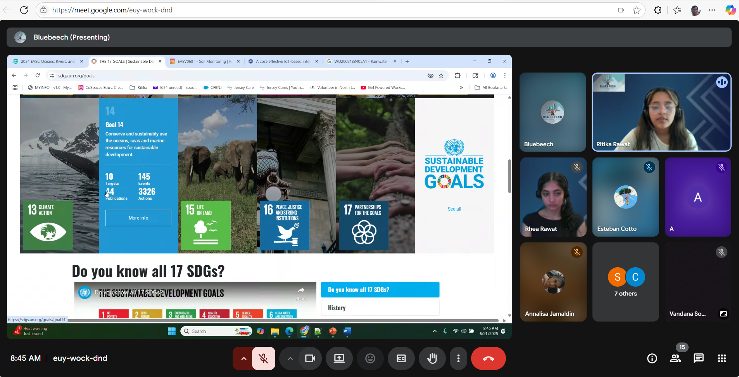This screenshot has height=377, width=739.
Task: Toggle closed captions
Action: pyautogui.click(x=401, y=358)
